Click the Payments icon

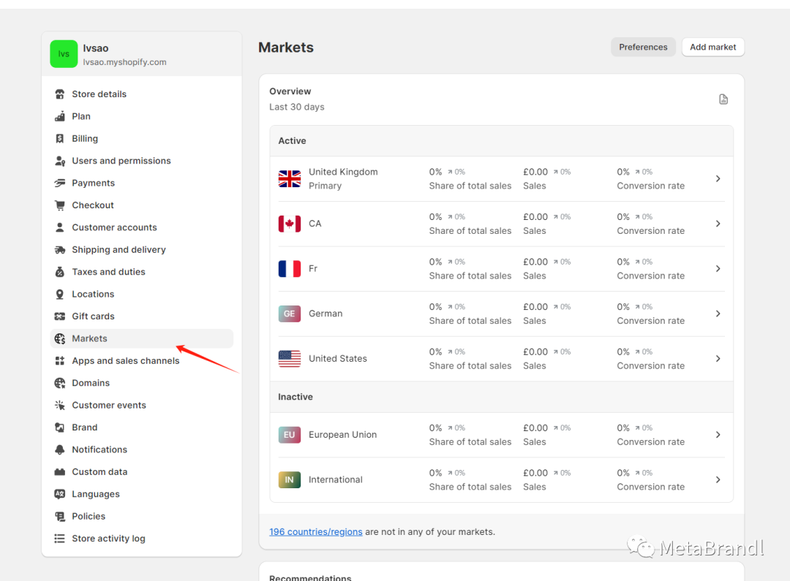pos(60,183)
